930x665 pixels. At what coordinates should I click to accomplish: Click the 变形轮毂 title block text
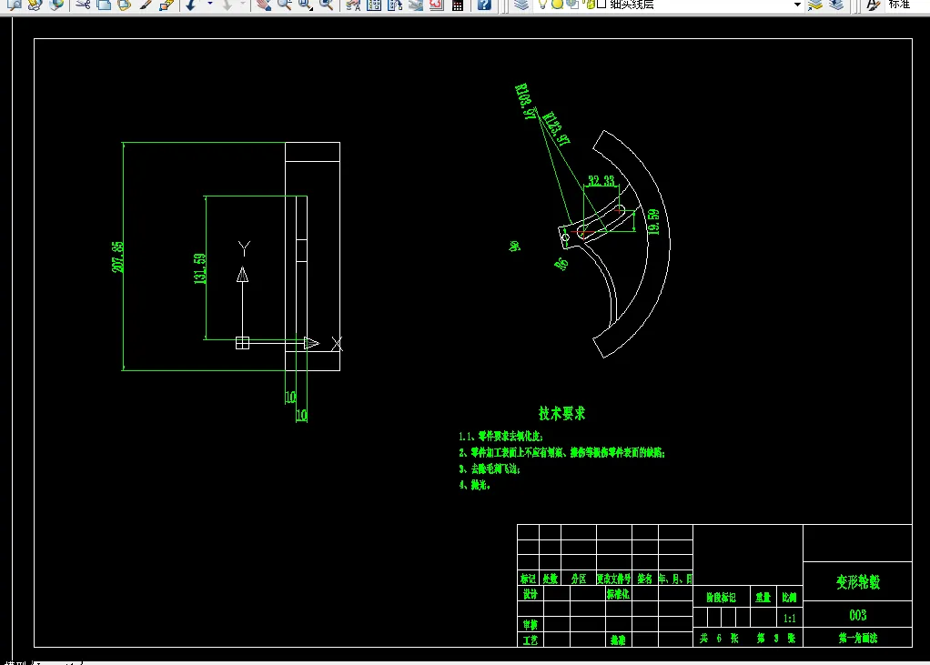[x=857, y=582]
